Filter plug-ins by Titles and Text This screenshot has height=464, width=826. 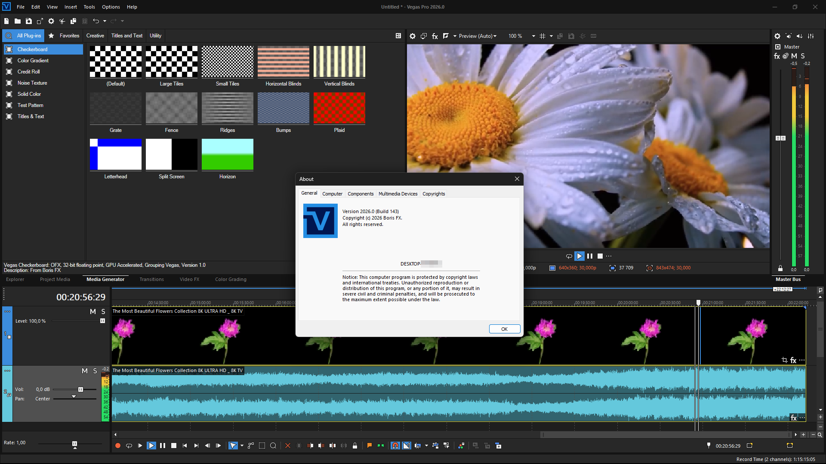[x=127, y=36]
